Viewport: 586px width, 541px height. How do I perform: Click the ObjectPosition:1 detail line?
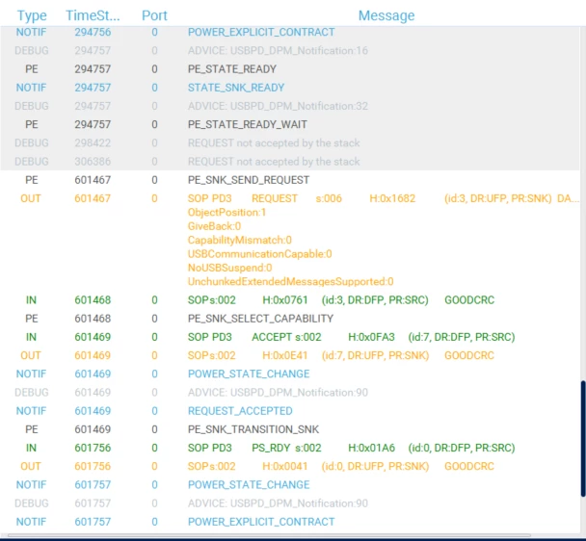pos(226,213)
